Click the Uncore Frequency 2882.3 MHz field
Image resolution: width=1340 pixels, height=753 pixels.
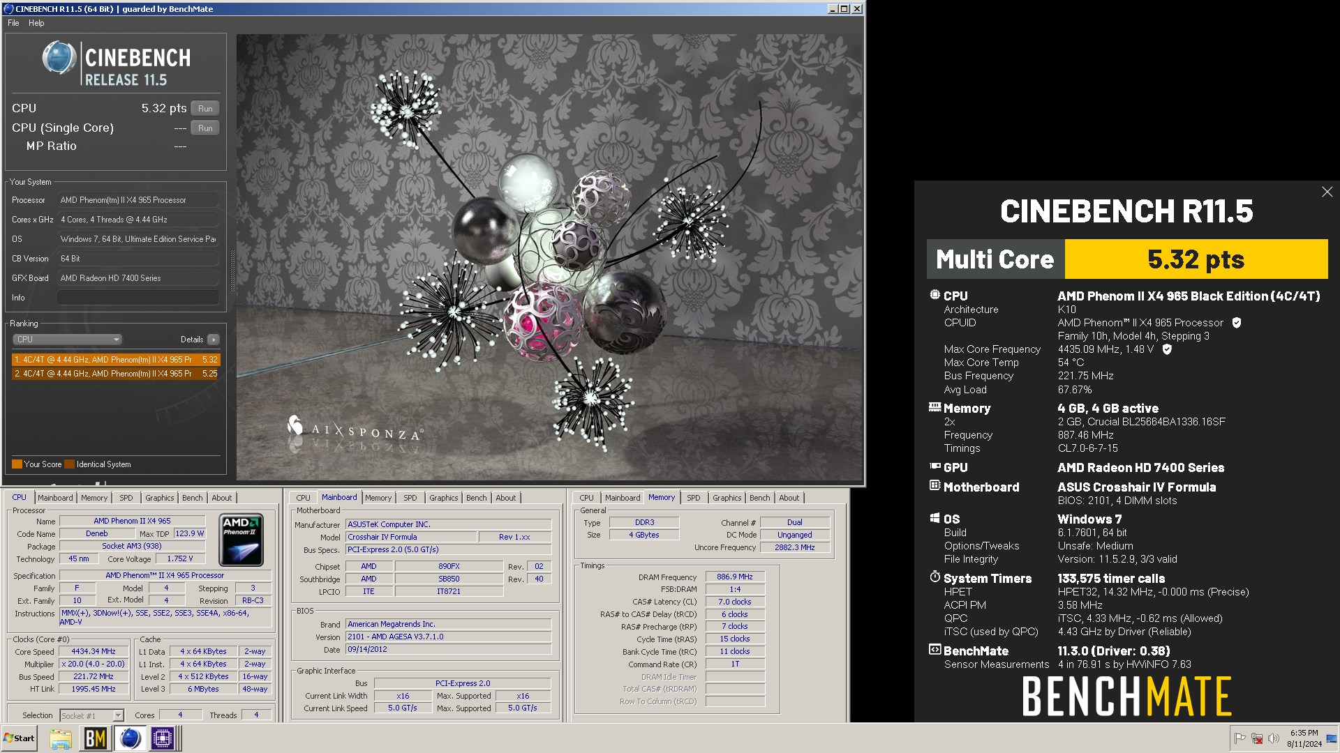pyautogui.click(x=794, y=548)
